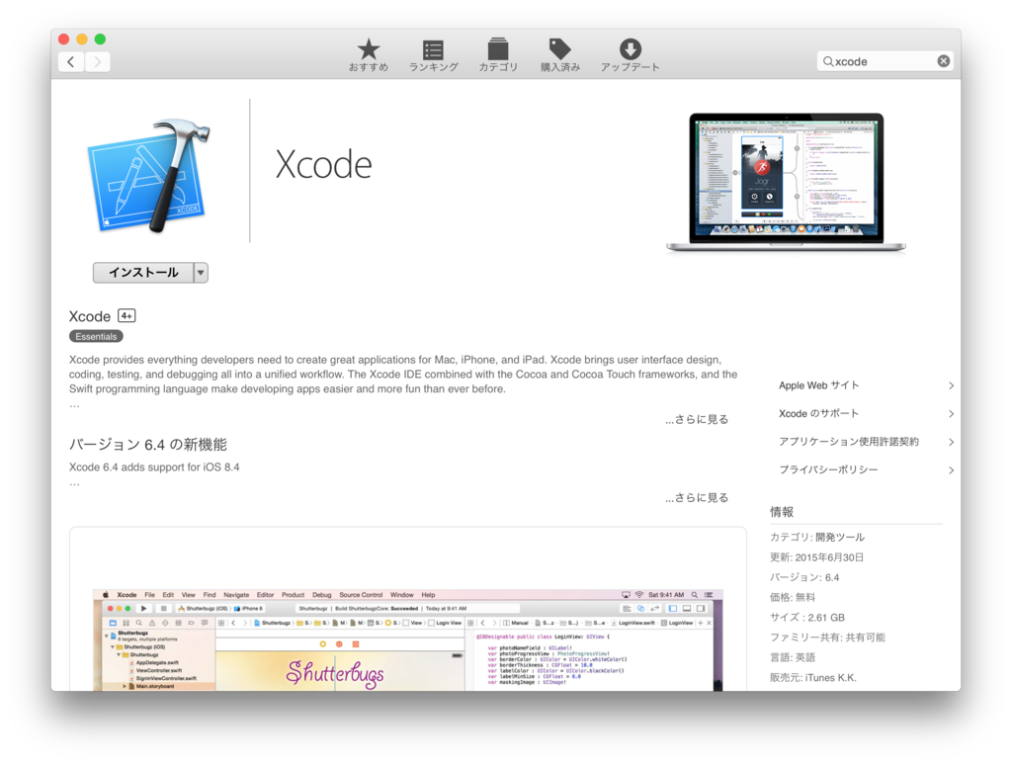The height and width of the screenshot is (764, 1012).
Task: Click the Essentials badge
Action: click(96, 336)
